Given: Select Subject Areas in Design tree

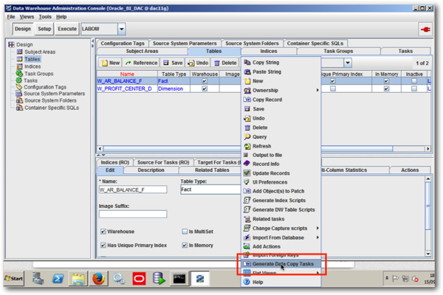Looking at the screenshot, I should [x=40, y=52].
